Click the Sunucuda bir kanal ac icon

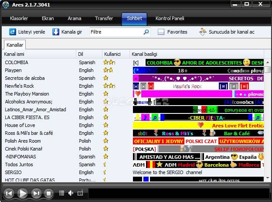tap(203, 32)
